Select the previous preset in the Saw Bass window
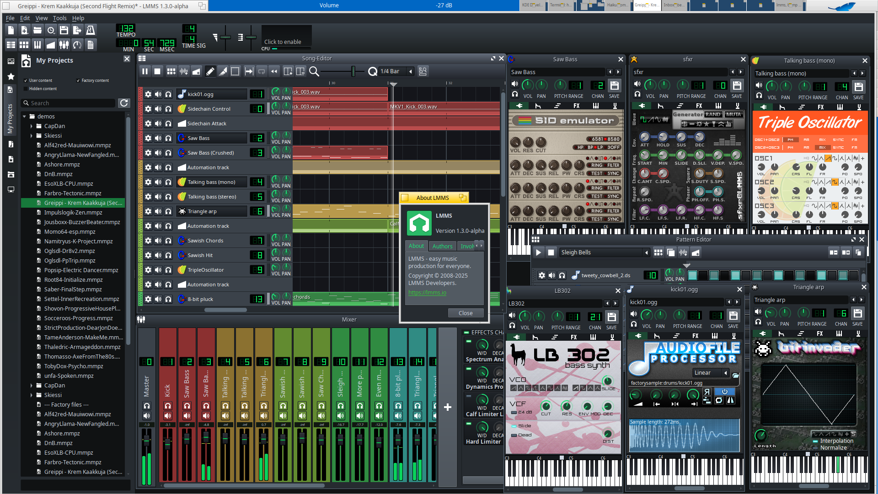Viewport: 878px width, 494px height. [x=610, y=72]
